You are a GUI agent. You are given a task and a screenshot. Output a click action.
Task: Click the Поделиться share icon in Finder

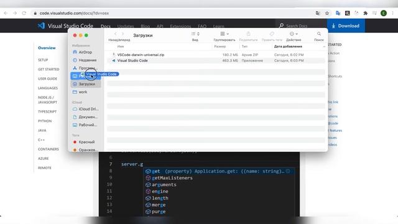[248, 34]
